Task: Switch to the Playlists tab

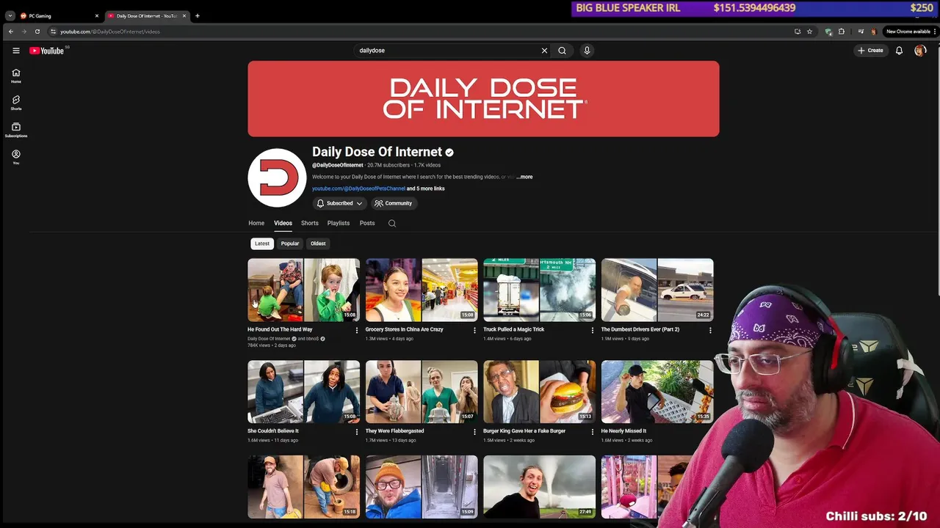Action: (339, 223)
